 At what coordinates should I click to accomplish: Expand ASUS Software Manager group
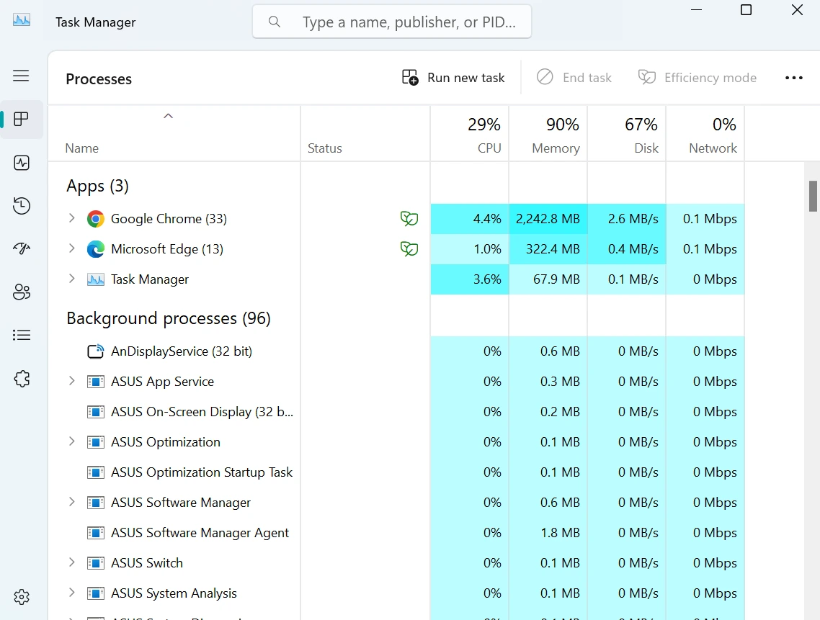click(x=71, y=503)
